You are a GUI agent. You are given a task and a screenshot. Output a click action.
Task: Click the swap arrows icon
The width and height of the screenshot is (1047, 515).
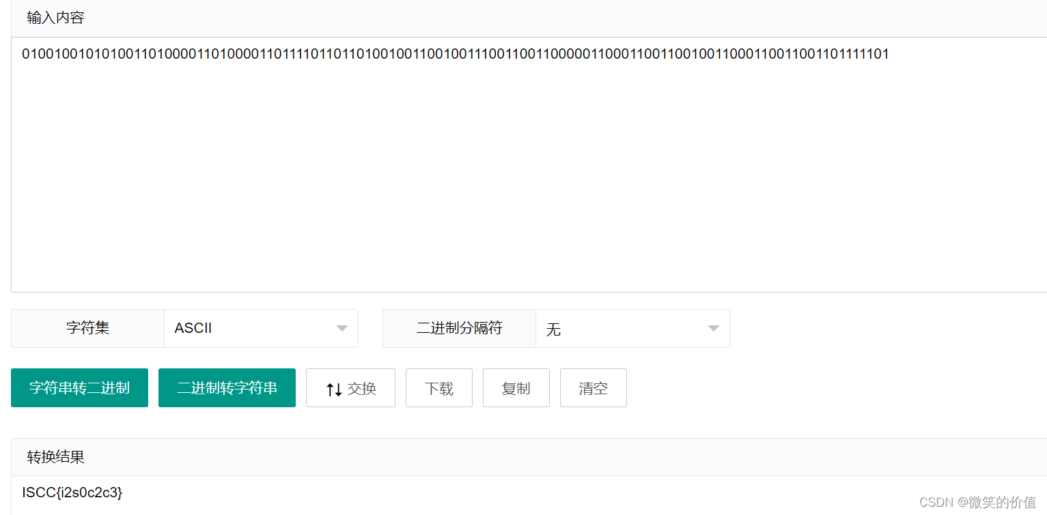334,389
